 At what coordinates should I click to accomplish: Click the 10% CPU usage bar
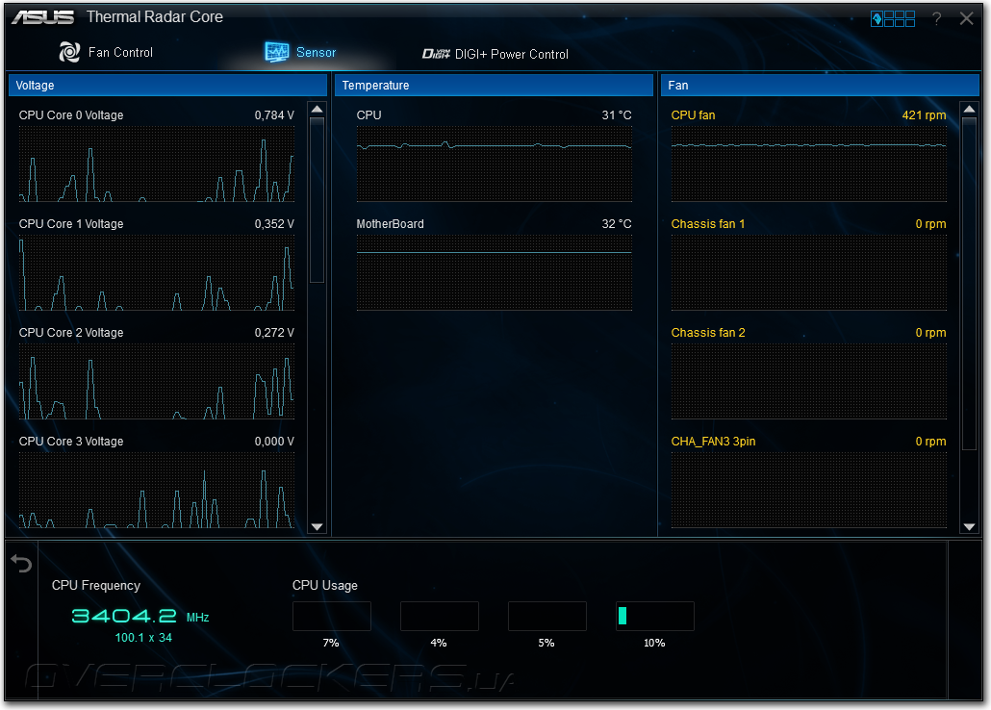(655, 616)
